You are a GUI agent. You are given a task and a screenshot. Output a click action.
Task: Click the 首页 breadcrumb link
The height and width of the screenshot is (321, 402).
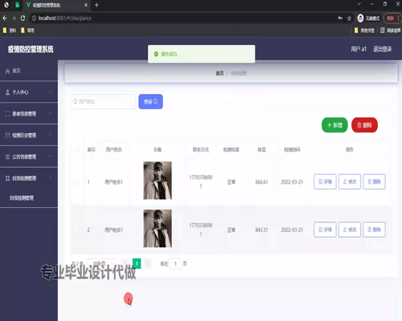pos(219,73)
